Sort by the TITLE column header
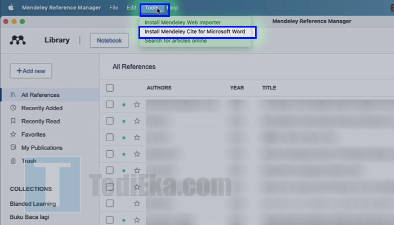 269,88
